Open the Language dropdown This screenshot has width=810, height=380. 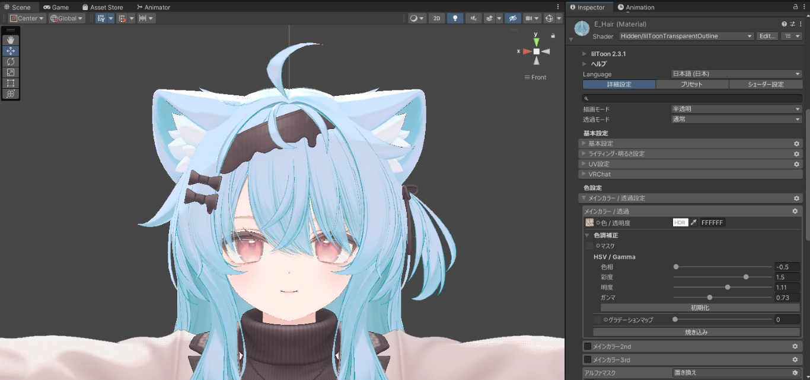(736, 74)
